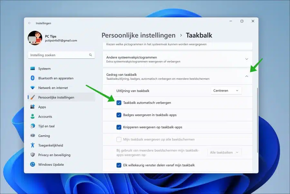
Task: Click the Apps icon in sidebar
Action: (33, 107)
